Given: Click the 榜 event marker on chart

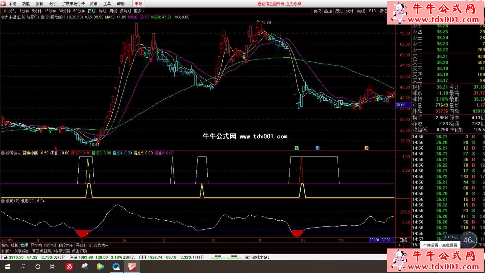Looking at the screenshot, I should [x=366, y=148].
